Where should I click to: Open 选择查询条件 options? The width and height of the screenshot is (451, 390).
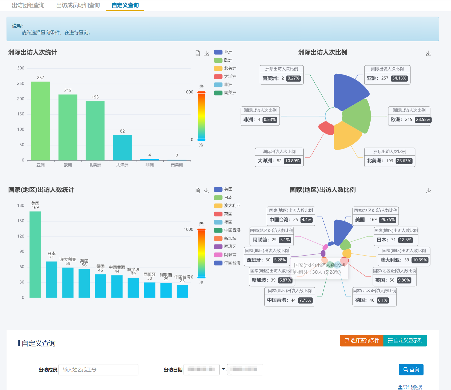coord(362,340)
